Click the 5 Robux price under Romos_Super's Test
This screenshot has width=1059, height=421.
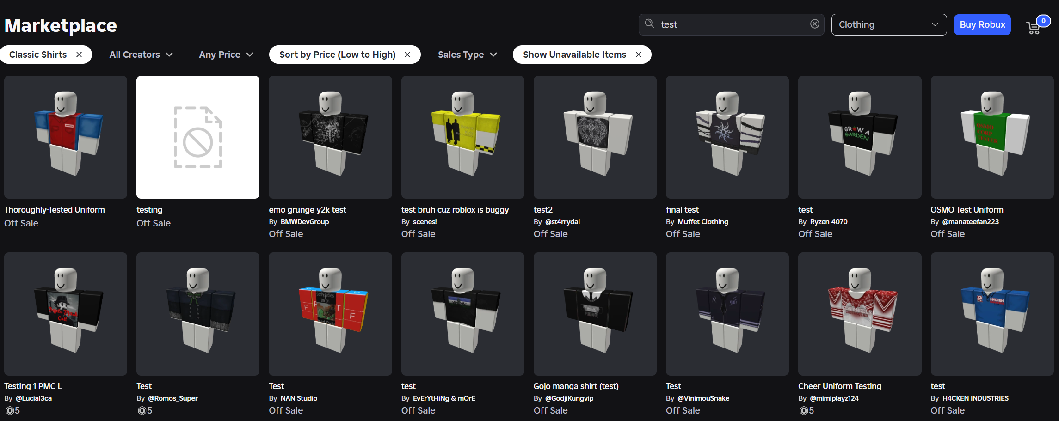[x=145, y=410]
